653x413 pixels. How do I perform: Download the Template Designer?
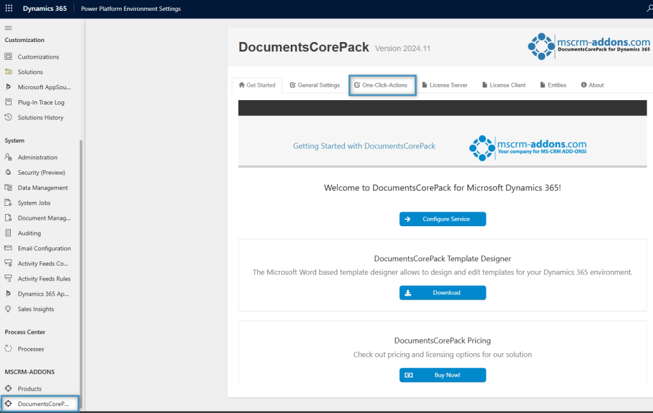(443, 293)
